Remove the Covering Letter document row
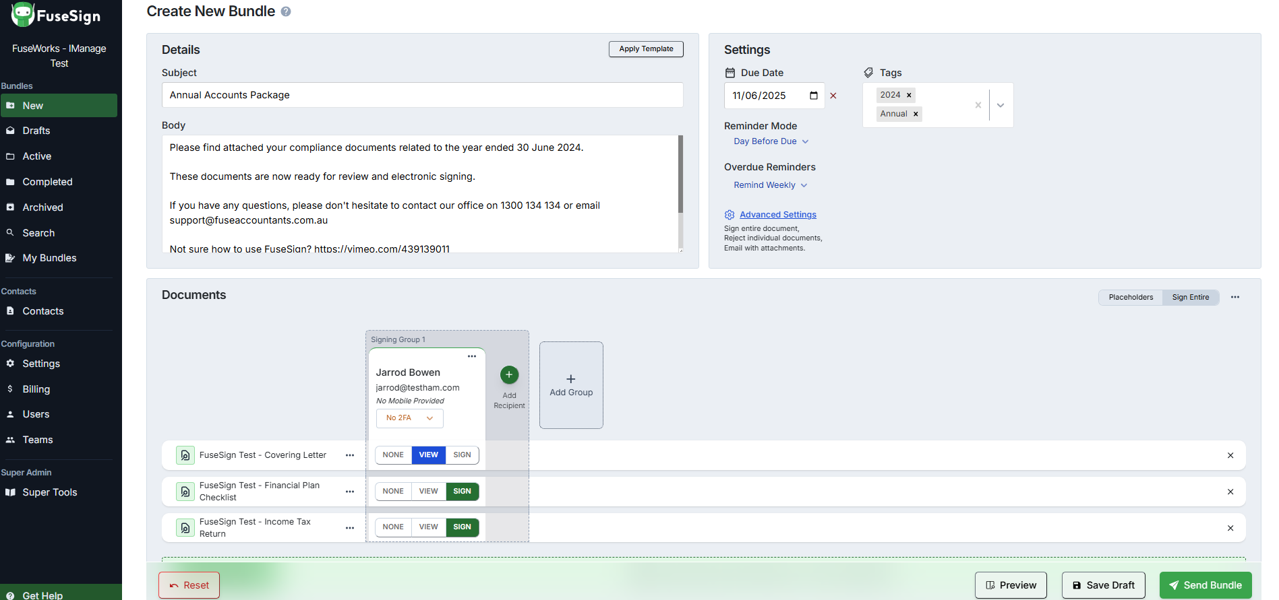 (1230, 456)
